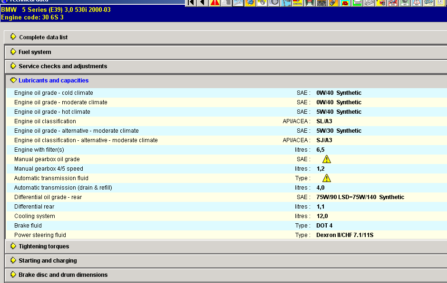Viewport: 447px width, 283px height.
Task: Go to first page using the skip-back arrow
Action: click(191, 3)
